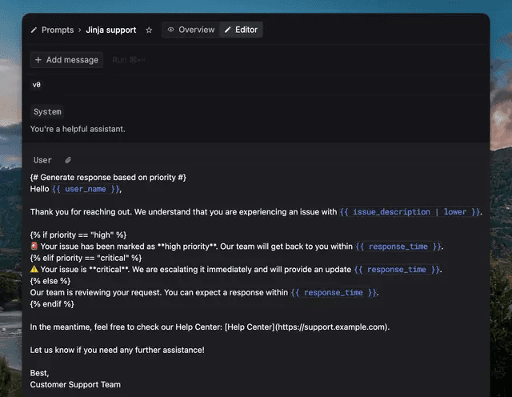
Task: Open the User role selector
Action: (42, 160)
